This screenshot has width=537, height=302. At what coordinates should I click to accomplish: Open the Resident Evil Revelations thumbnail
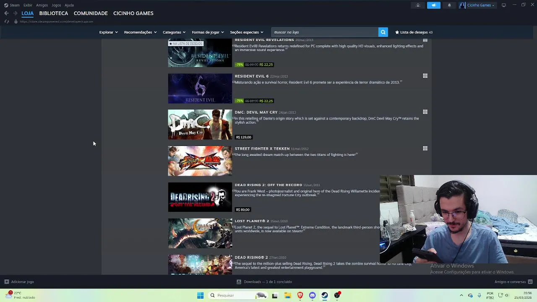(200, 52)
